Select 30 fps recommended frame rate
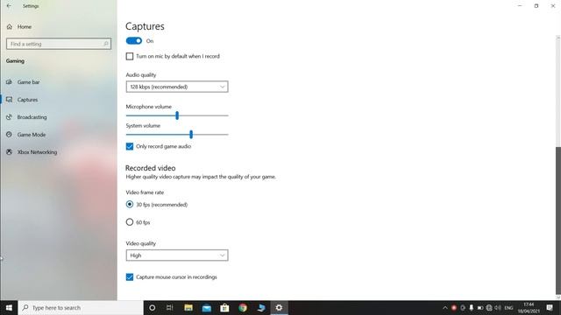Image resolution: width=561 pixels, height=315 pixels. point(130,204)
